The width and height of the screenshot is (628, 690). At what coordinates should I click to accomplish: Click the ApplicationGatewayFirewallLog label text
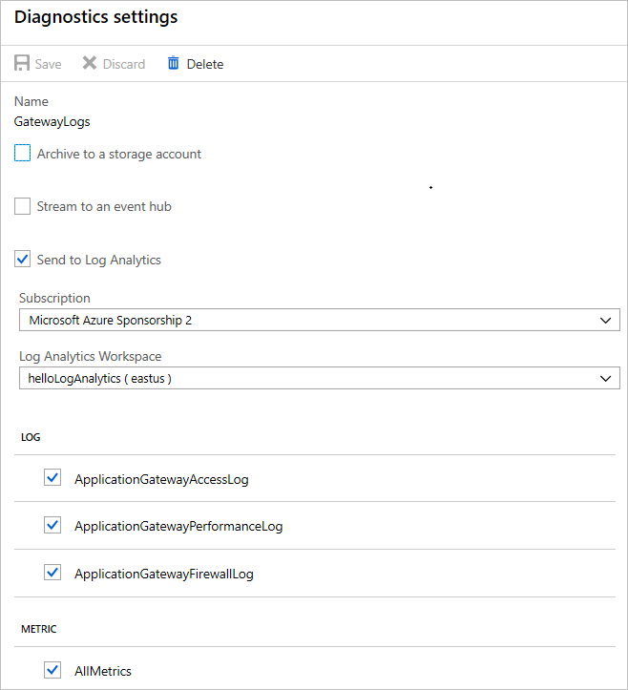(x=164, y=574)
